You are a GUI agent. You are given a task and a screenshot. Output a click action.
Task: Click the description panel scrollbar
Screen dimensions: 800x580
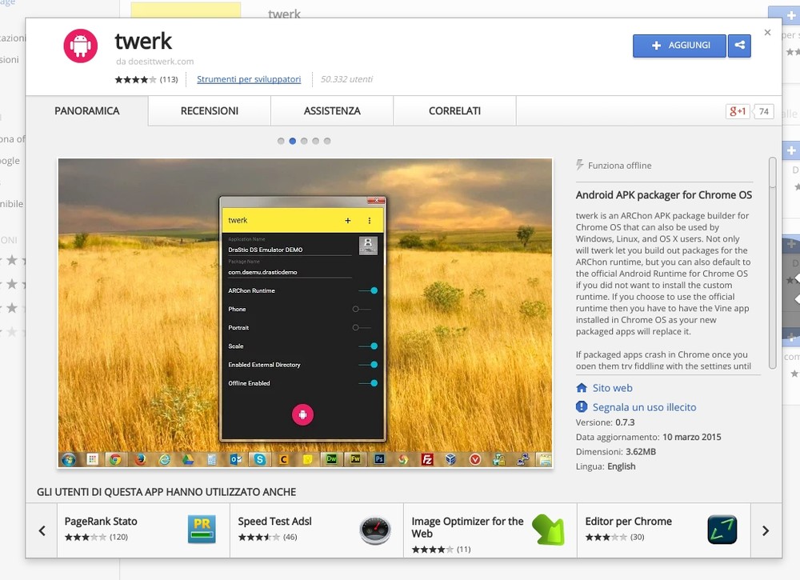tap(773, 262)
